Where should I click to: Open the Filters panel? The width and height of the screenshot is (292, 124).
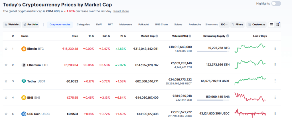click(x=237, y=24)
